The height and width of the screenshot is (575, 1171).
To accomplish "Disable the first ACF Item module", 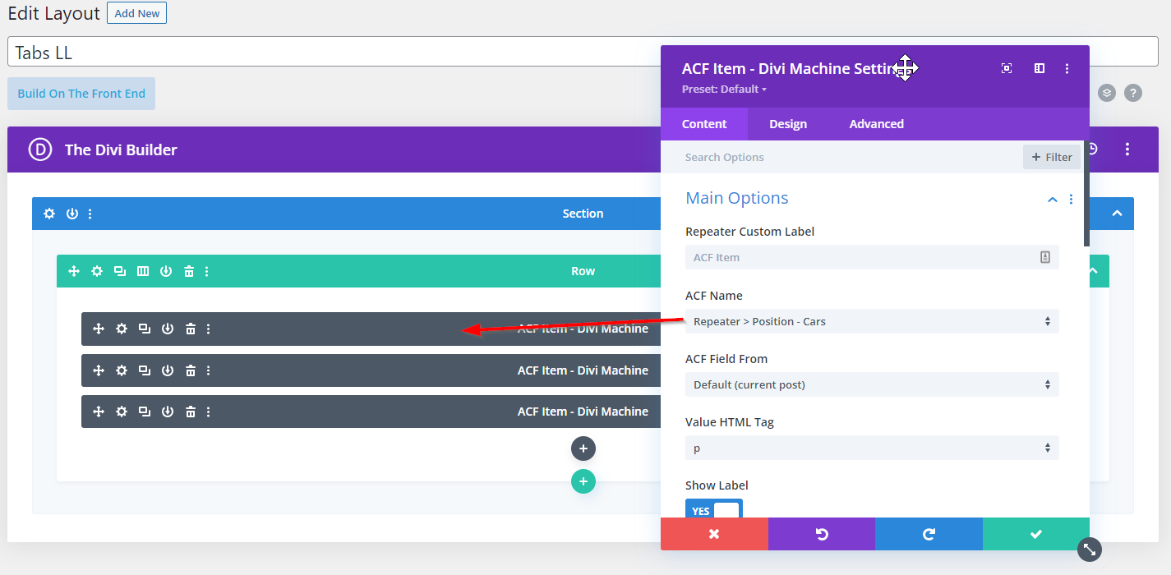I will tap(168, 329).
